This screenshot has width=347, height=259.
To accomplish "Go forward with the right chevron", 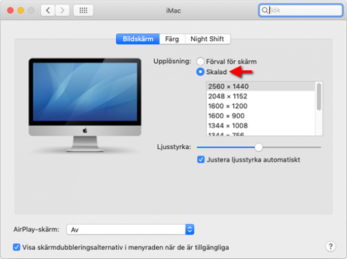I will click(x=62, y=10).
